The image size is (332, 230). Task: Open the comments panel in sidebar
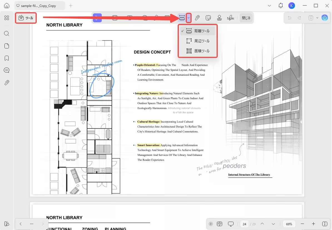click(7, 70)
